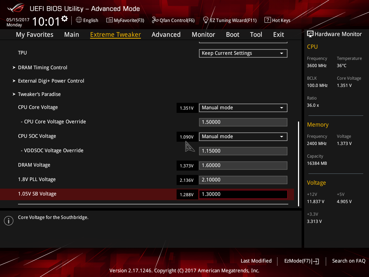Image resolution: width=369 pixels, height=277 pixels.
Task: Click the English language button
Action: (87, 20)
